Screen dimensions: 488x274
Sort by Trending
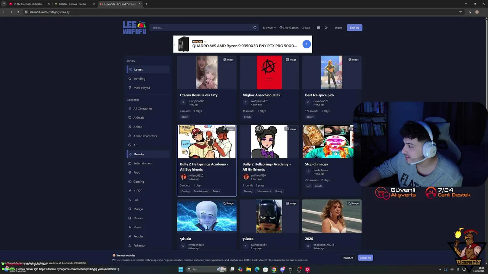pos(148,79)
